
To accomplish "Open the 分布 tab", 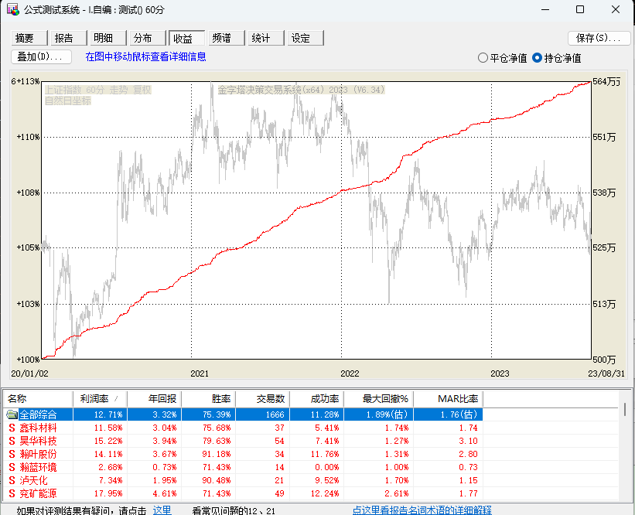I will pos(148,38).
